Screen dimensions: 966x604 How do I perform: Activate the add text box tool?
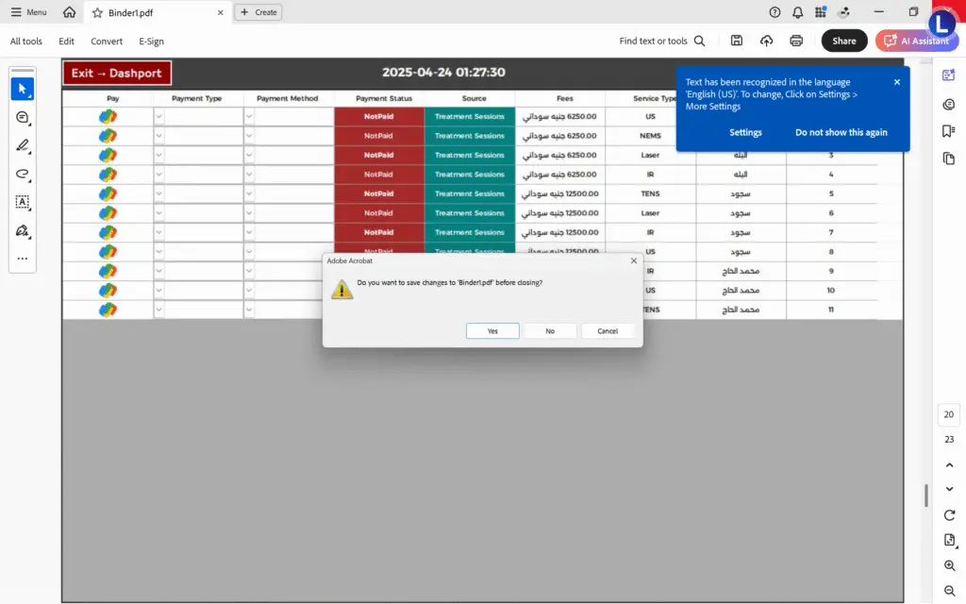pyautogui.click(x=23, y=202)
